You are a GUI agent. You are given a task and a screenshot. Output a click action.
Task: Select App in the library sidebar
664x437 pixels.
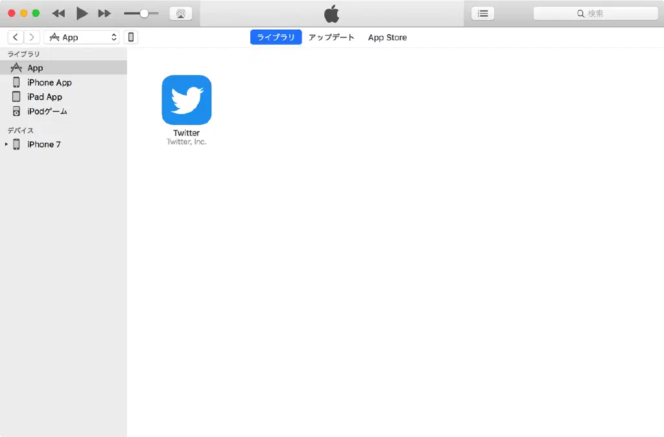pos(35,68)
